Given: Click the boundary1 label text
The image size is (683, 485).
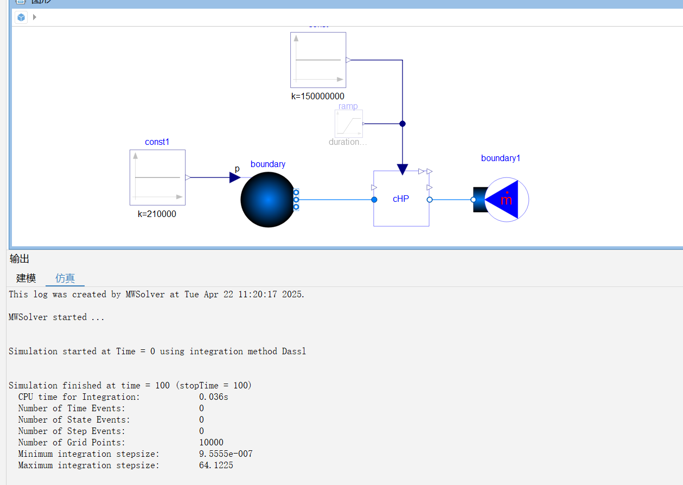Looking at the screenshot, I should tap(501, 158).
